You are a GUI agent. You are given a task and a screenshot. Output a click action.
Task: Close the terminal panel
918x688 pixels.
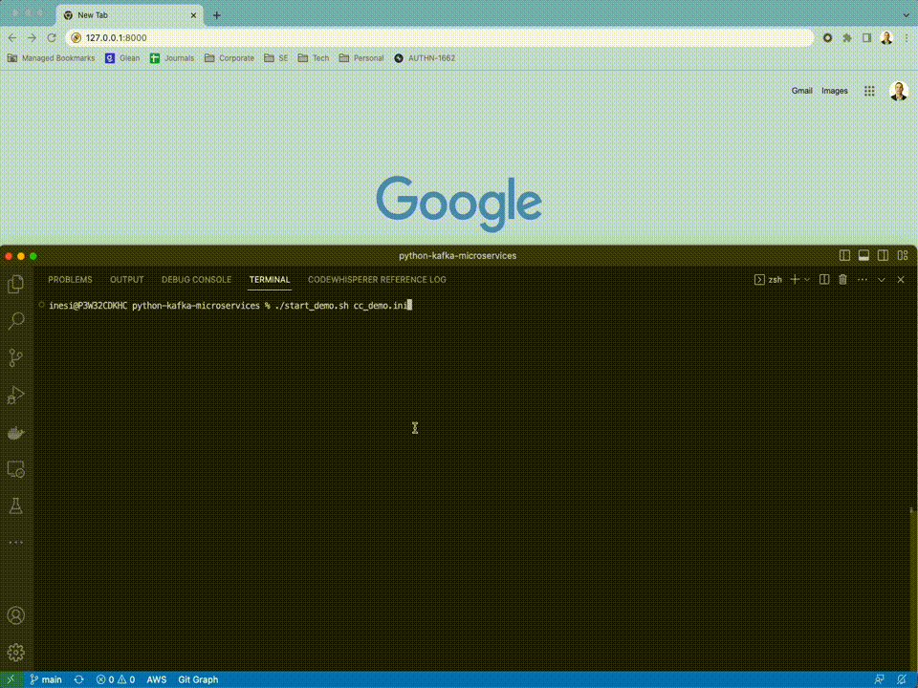click(x=901, y=280)
